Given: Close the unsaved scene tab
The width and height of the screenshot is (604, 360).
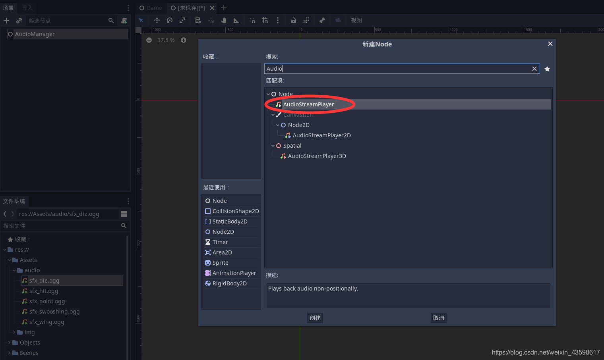Looking at the screenshot, I should pos(212,8).
